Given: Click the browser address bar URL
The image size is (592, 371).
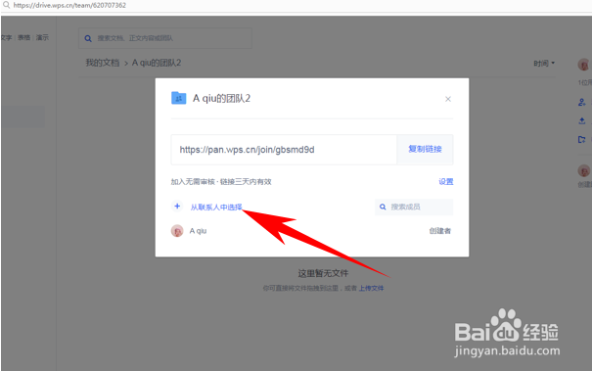Looking at the screenshot, I should coord(69,5).
